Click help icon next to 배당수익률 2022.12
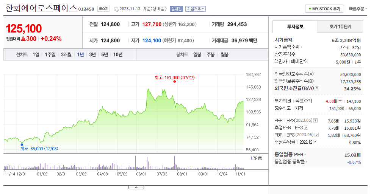Viewport: 371px width, 194px height. click(315, 142)
